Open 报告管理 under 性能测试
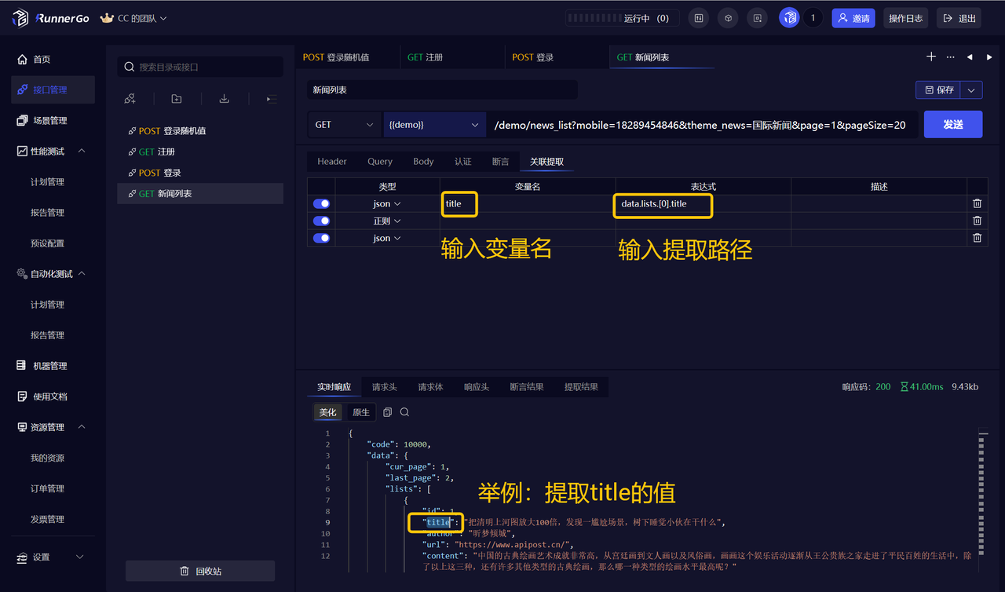 tap(47, 212)
